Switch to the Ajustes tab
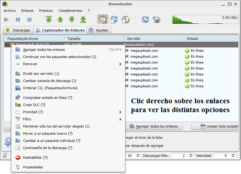The height and width of the screenshot is (174, 241). click(x=99, y=30)
